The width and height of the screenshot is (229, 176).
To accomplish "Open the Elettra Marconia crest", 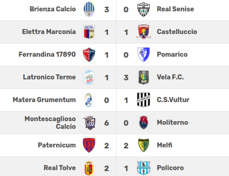I will [x=89, y=32].
